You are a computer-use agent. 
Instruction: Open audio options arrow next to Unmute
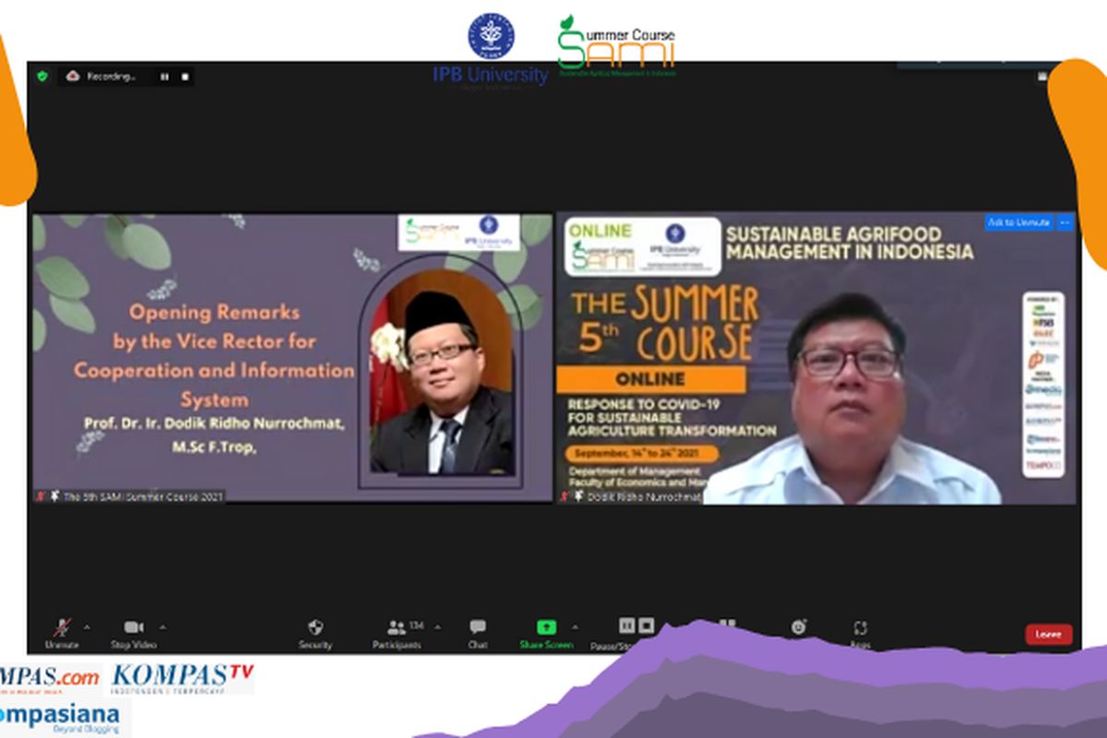[x=87, y=626]
